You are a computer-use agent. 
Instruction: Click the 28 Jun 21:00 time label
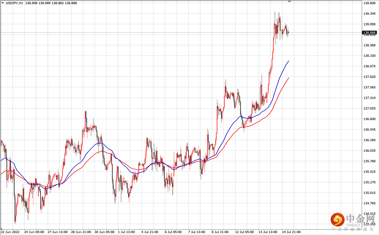click(x=81, y=232)
